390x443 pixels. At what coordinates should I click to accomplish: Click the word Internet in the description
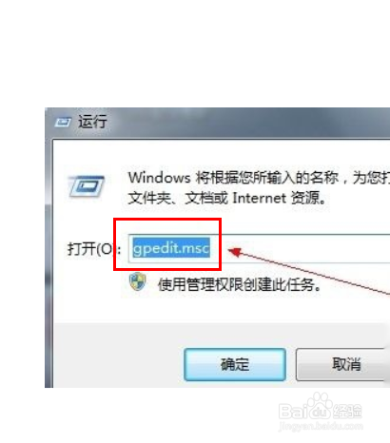coord(259,199)
